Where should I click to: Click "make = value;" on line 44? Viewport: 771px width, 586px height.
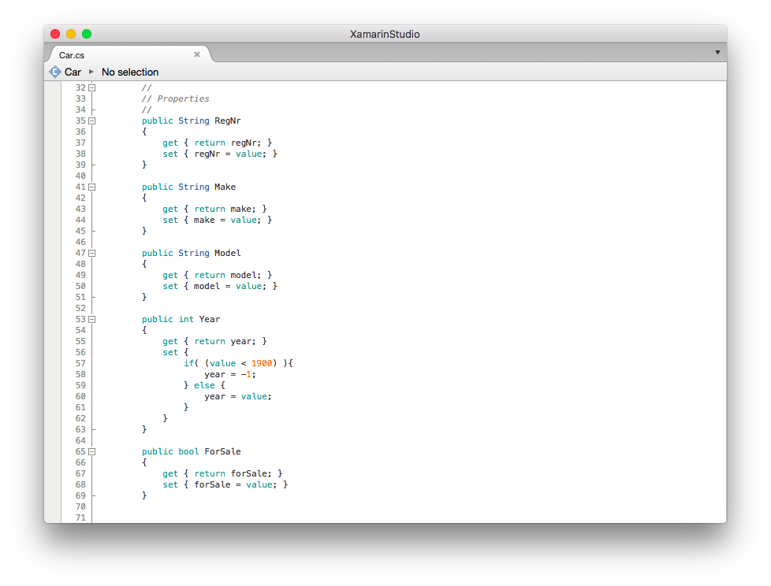pyautogui.click(x=228, y=220)
